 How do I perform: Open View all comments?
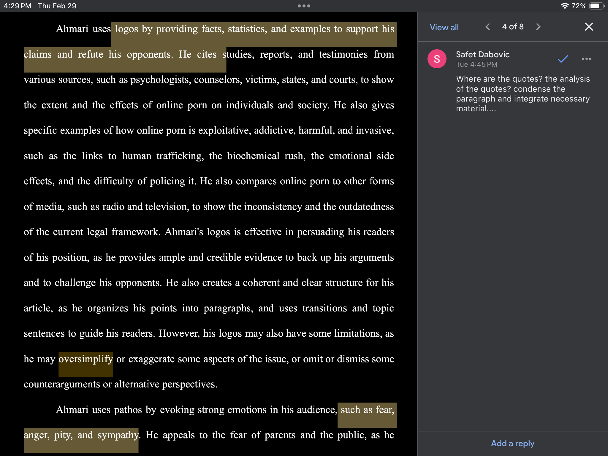(x=444, y=27)
